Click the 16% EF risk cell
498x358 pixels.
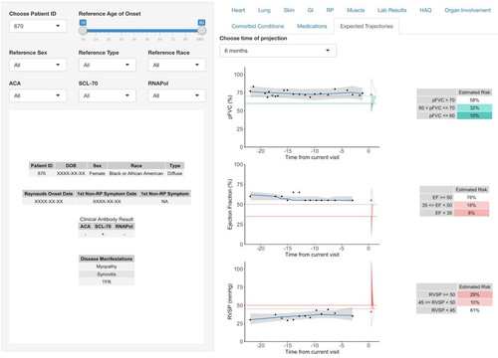tap(471, 205)
